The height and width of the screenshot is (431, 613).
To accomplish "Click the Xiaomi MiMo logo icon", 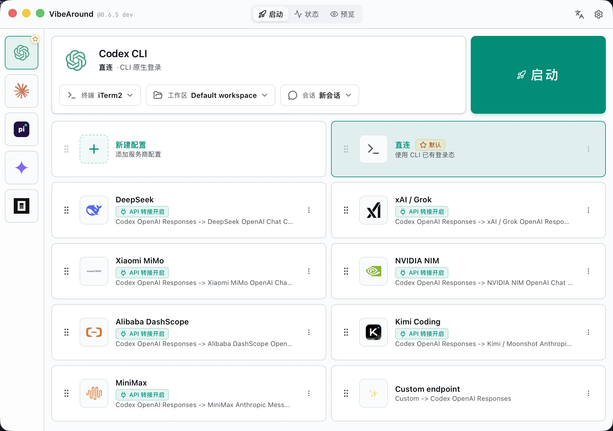I will tap(94, 271).
